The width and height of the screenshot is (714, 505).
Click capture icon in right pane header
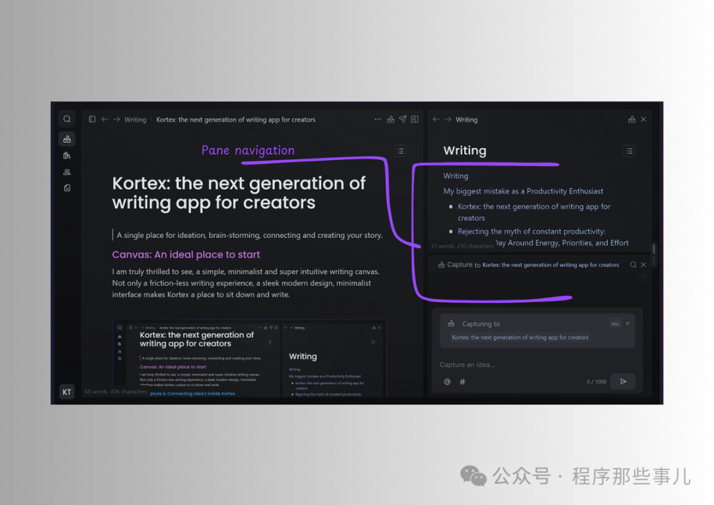tap(631, 119)
